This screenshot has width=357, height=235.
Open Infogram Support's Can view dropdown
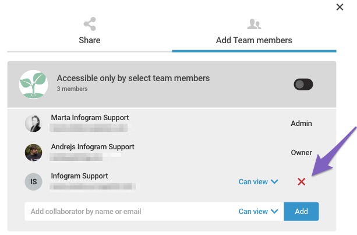tap(258, 181)
